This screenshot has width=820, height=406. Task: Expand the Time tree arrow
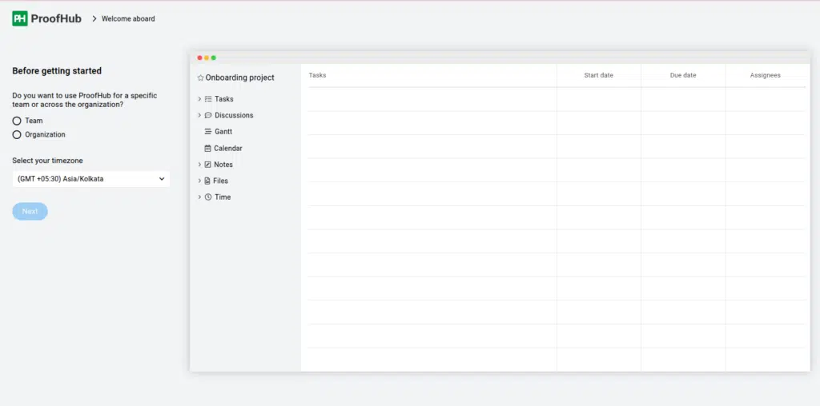pyautogui.click(x=199, y=197)
